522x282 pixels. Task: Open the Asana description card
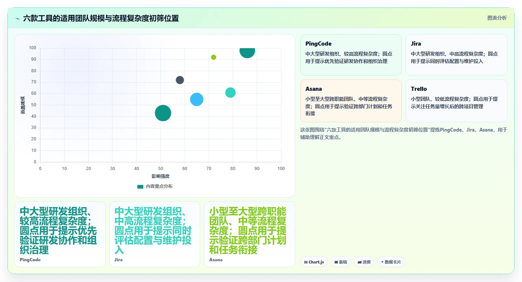[351, 101]
